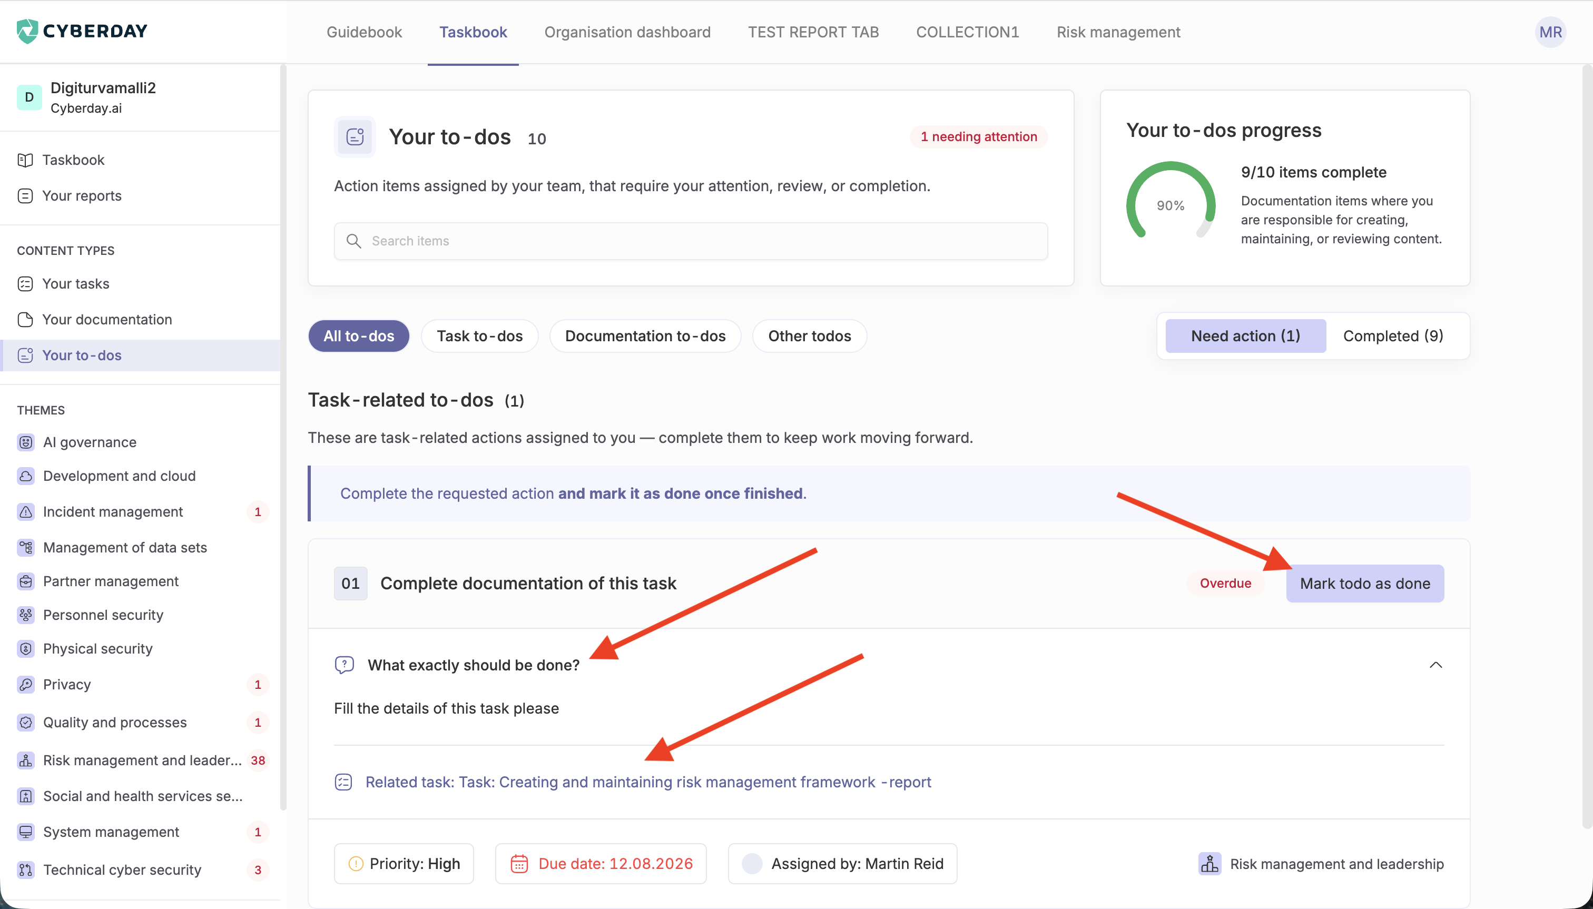Click the 1 needing attention badge

click(978, 137)
